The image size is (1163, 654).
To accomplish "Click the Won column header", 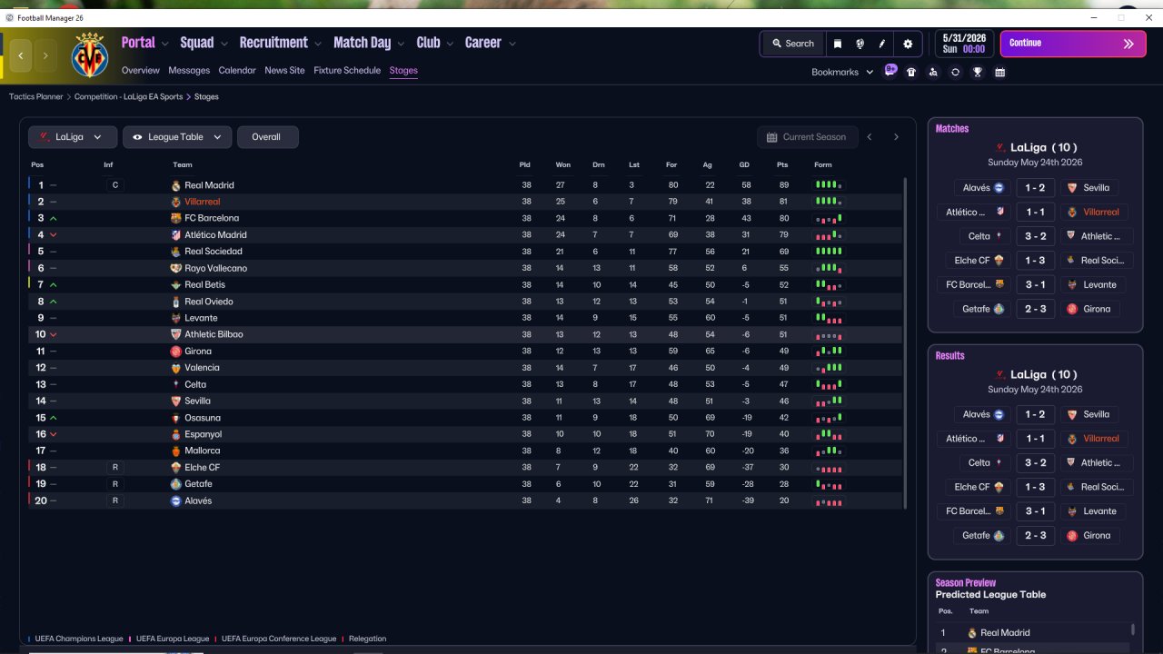I will (x=563, y=164).
